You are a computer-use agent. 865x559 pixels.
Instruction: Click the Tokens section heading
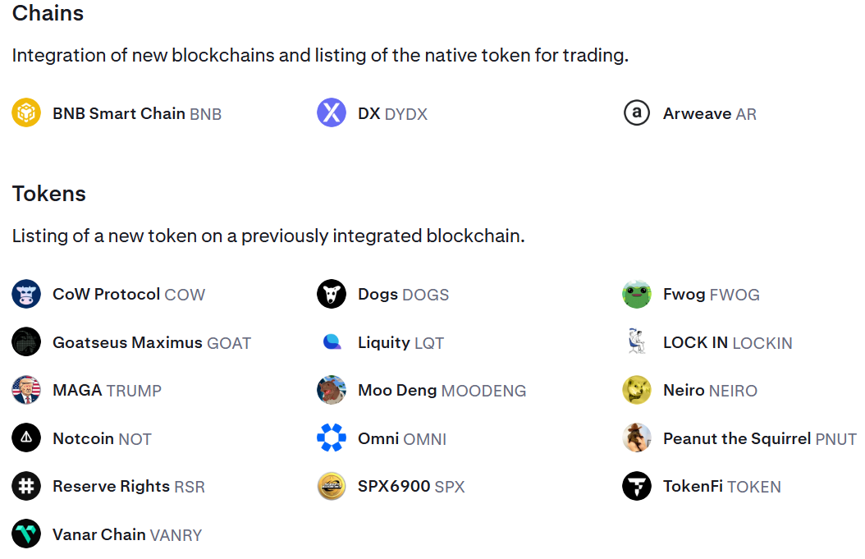tap(49, 194)
